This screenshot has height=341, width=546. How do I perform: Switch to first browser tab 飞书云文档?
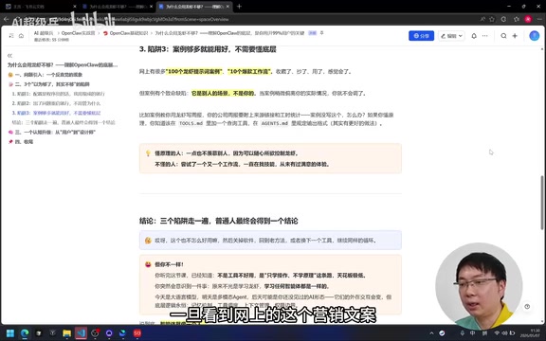(40, 7)
